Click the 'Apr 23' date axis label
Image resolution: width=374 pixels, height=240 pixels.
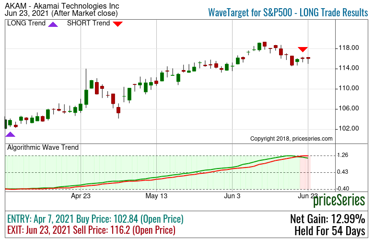(x=81, y=196)
